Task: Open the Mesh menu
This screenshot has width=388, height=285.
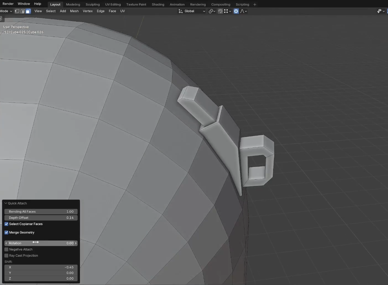Action: (x=74, y=11)
